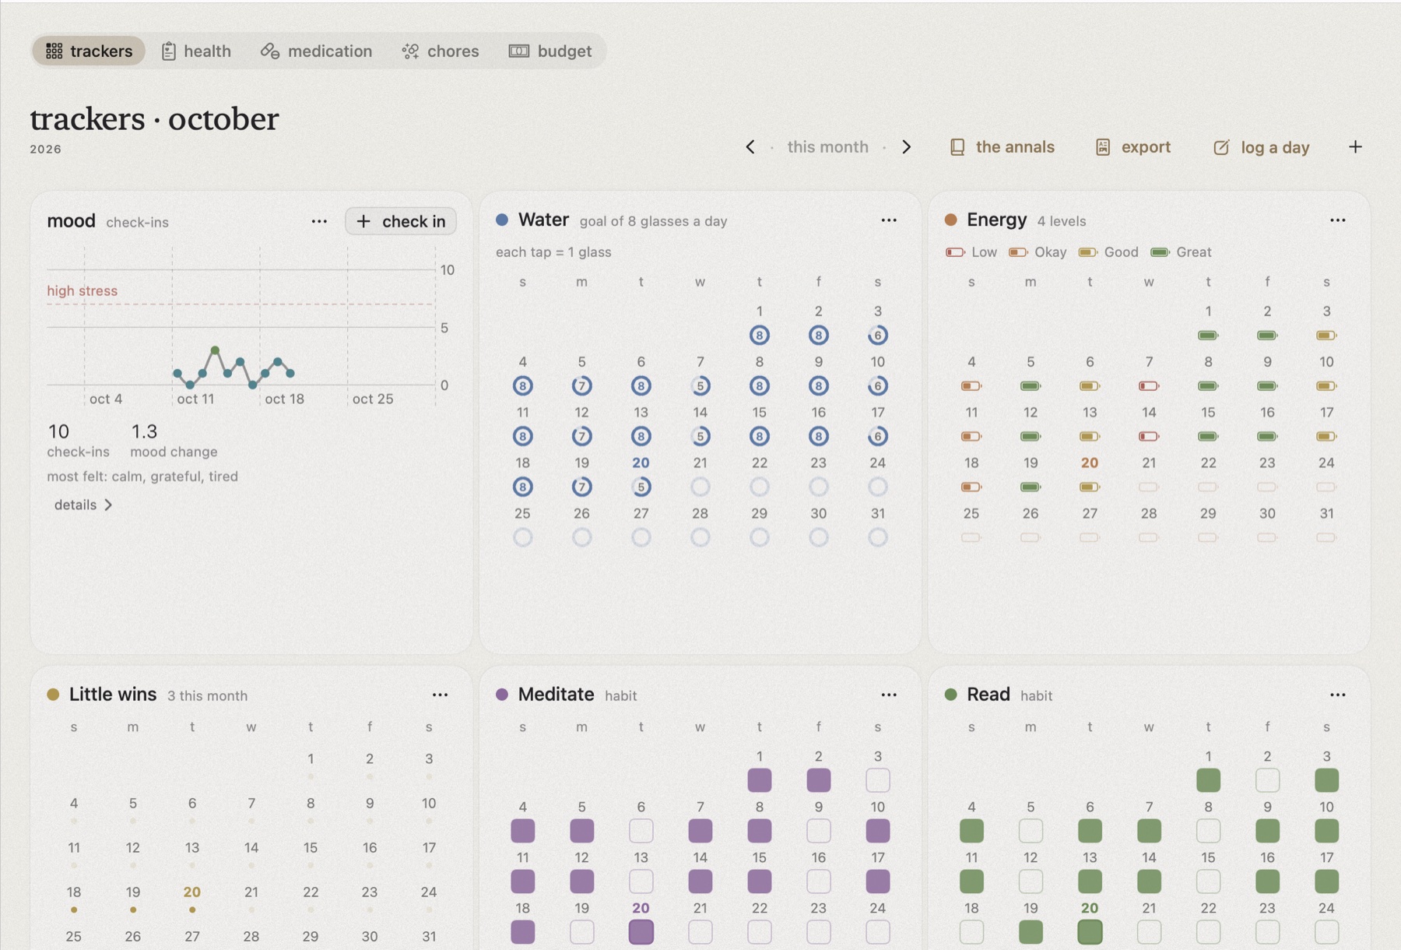1401x950 pixels.
Task: Tap empty Water circle for October 21
Action: click(700, 487)
